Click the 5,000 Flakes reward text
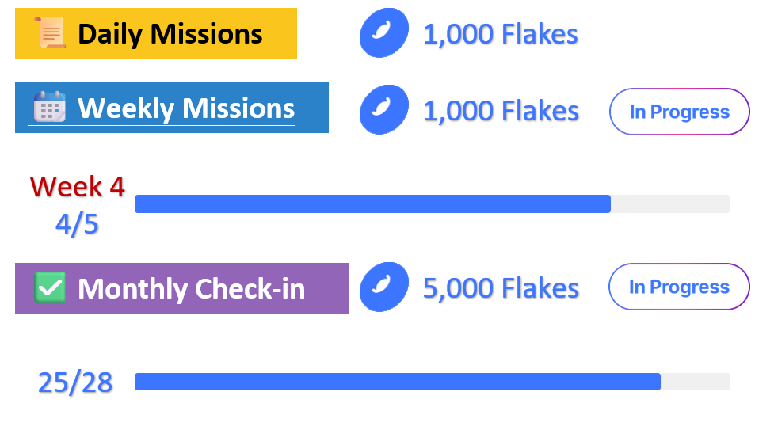This screenshot has width=774, height=430. tap(501, 288)
